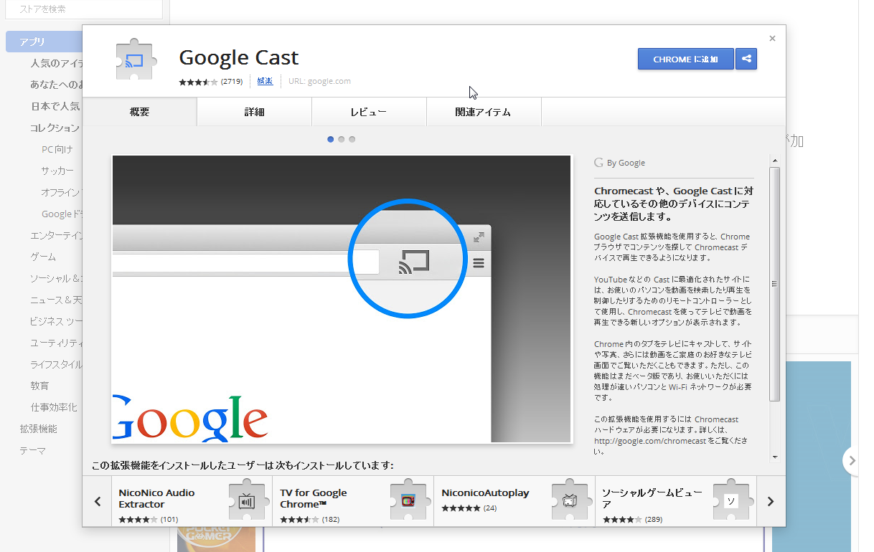
Task: Click the star rating of Google Cast
Action: pos(198,82)
